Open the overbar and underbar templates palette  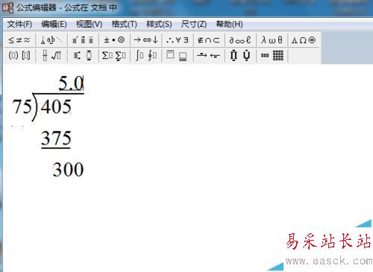pos(178,55)
